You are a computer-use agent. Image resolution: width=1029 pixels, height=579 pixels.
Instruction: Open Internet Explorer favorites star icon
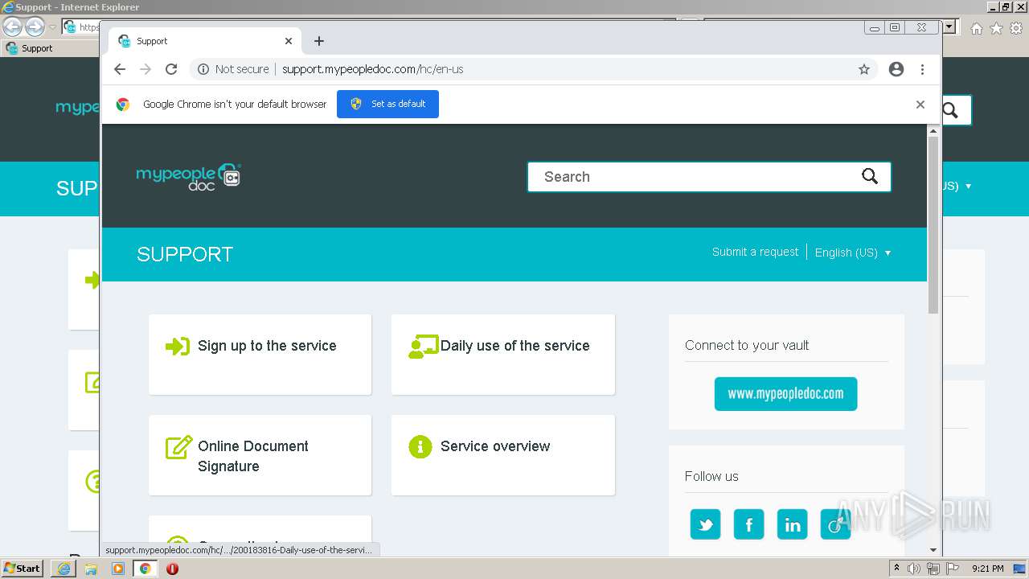(996, 28)
